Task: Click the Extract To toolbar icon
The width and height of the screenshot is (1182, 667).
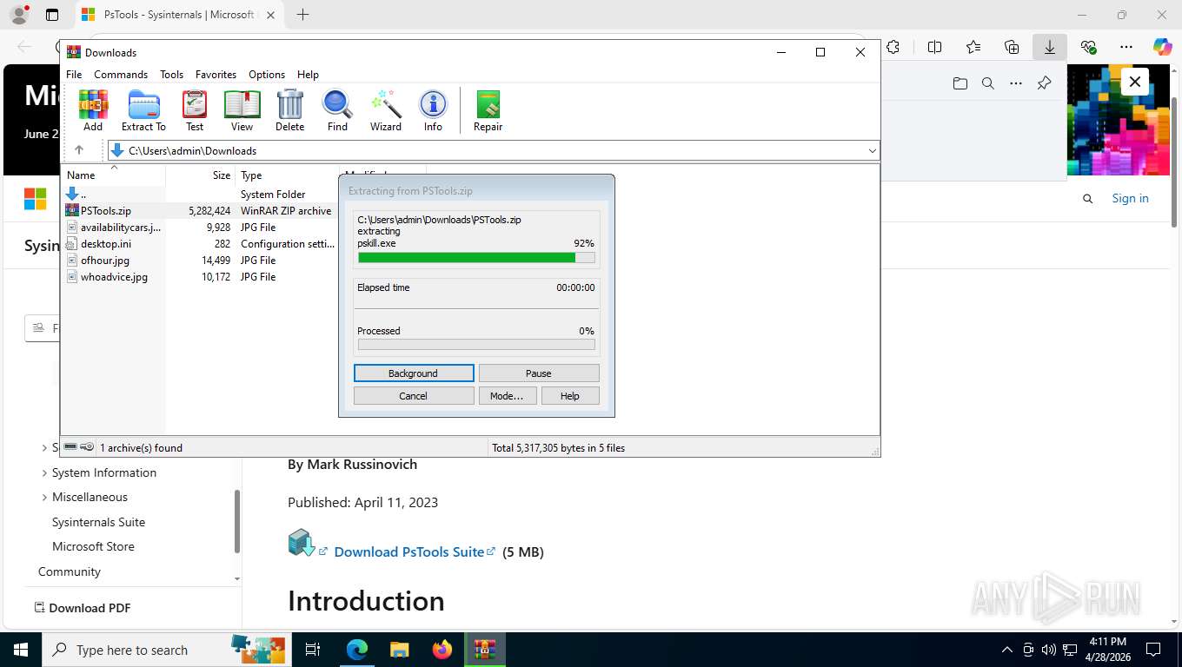Action: [143, 110]
